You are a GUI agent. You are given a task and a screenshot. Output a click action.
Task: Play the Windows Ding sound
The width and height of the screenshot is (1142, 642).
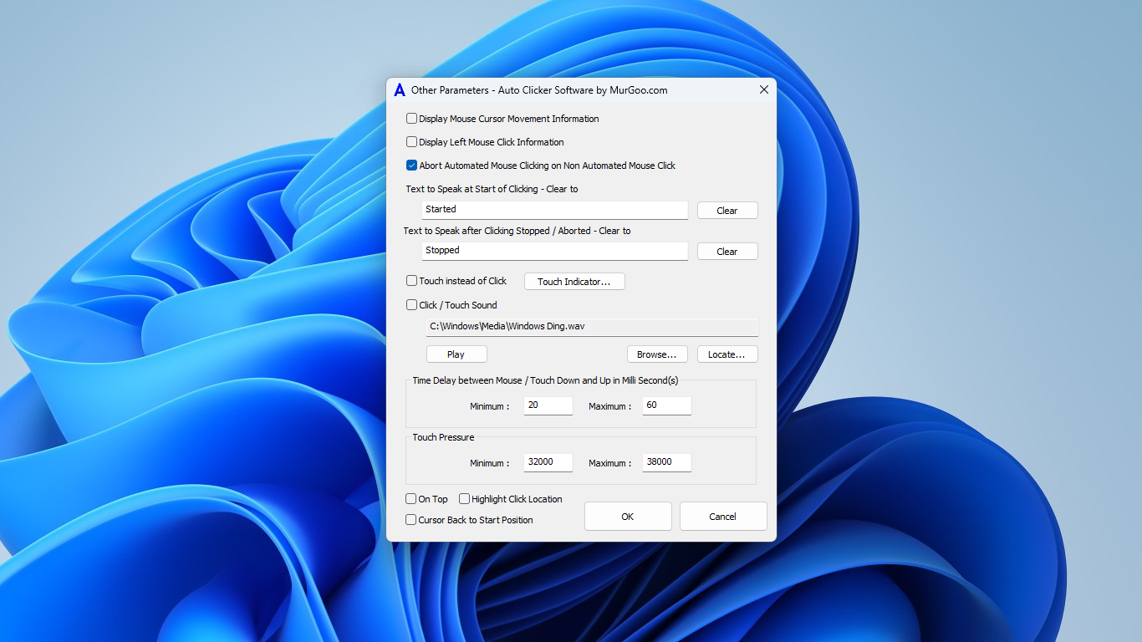tap(456, 354)
